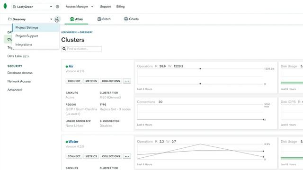
Task: Open organization settings gear next to LeafyGreen
Action: [57, 7]
